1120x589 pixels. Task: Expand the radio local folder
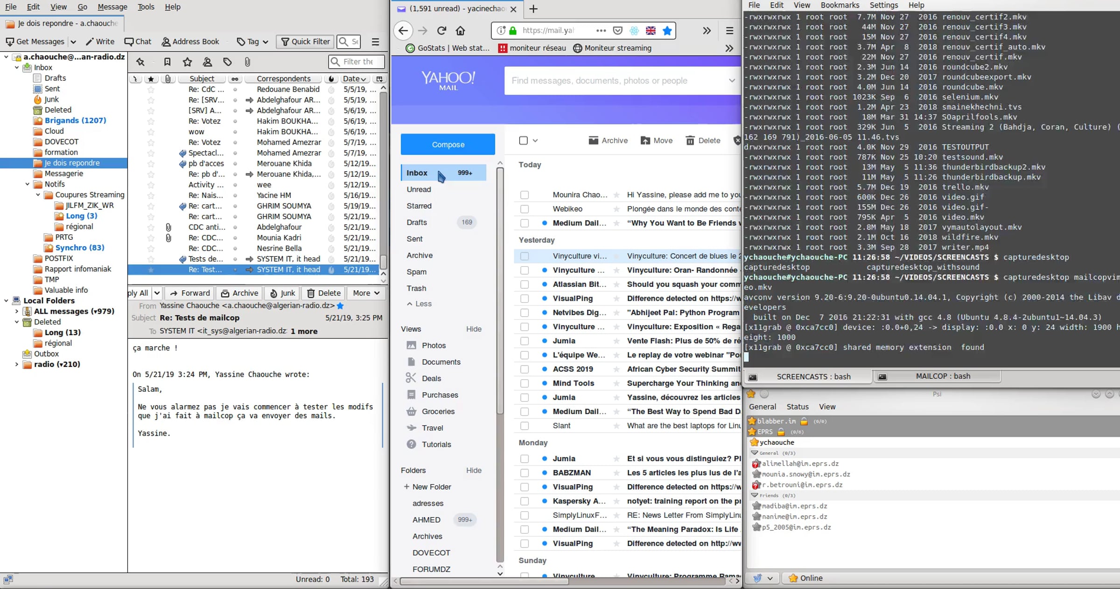point(17,364)
